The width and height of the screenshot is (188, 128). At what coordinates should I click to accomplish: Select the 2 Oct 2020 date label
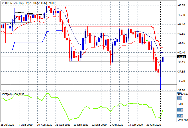pyautogui.click(x=117, y=125)
